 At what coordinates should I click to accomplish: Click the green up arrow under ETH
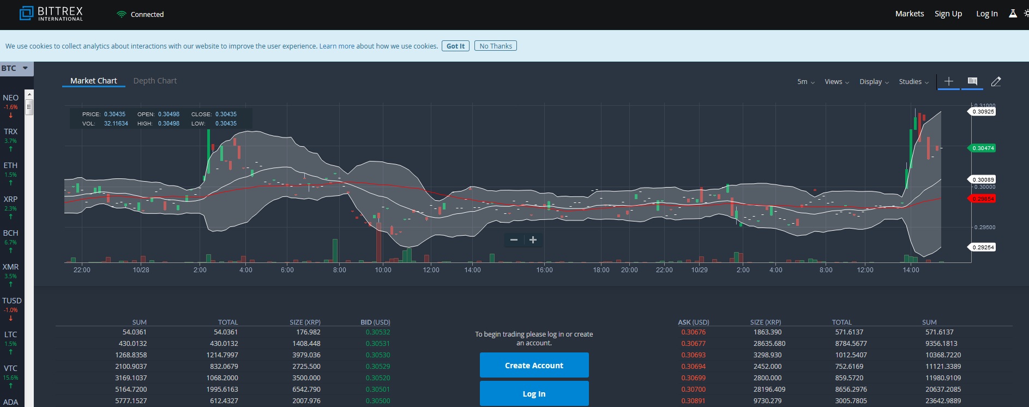pyautogui.click(x=10, y=183)
